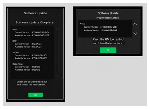The width and height of the screenshot is (150, 109).
Task: Click OK in the right Program Update Complete dialog
Action: (108, 50)
